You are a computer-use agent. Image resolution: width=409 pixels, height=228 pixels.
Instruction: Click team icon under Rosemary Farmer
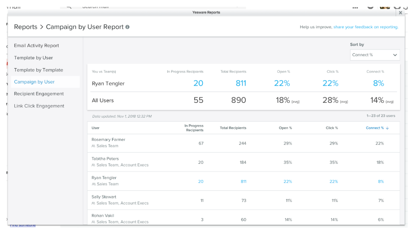click(x=93, y=146)
